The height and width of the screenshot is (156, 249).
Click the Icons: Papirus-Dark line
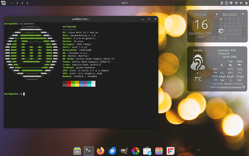(82, 65)
